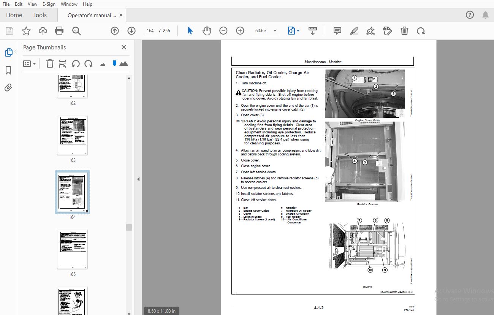Open the sign document pen icon
This screenshot has width=494, height=315.
371,31
